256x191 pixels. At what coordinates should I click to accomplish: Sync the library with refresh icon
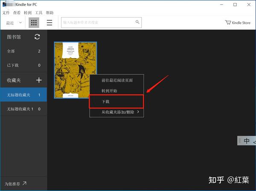37,37
